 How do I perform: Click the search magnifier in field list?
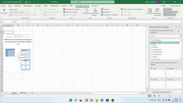(181, 36)
